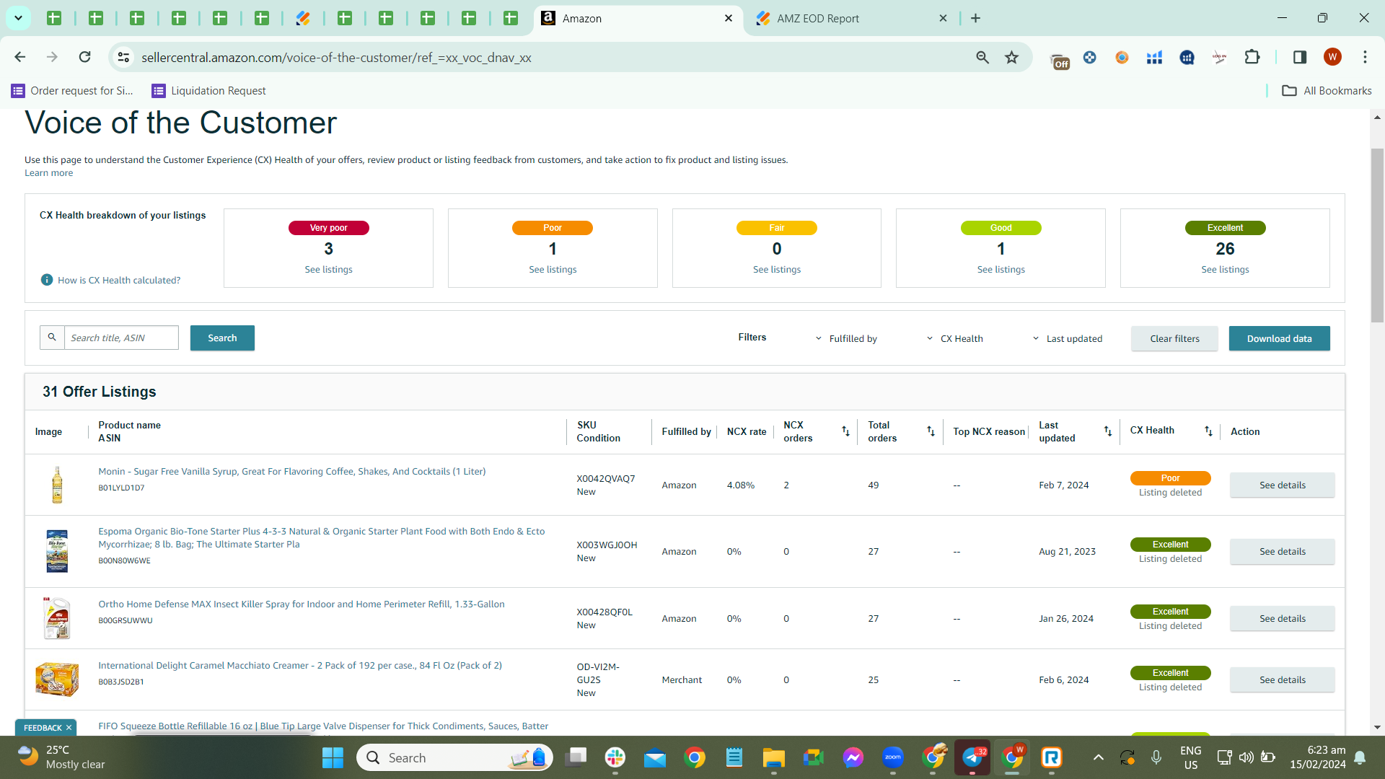This screenshot has height=779, width=1385.
Task: Click the info icon beside CX Health calculation
Action: [x=47, y=280]
